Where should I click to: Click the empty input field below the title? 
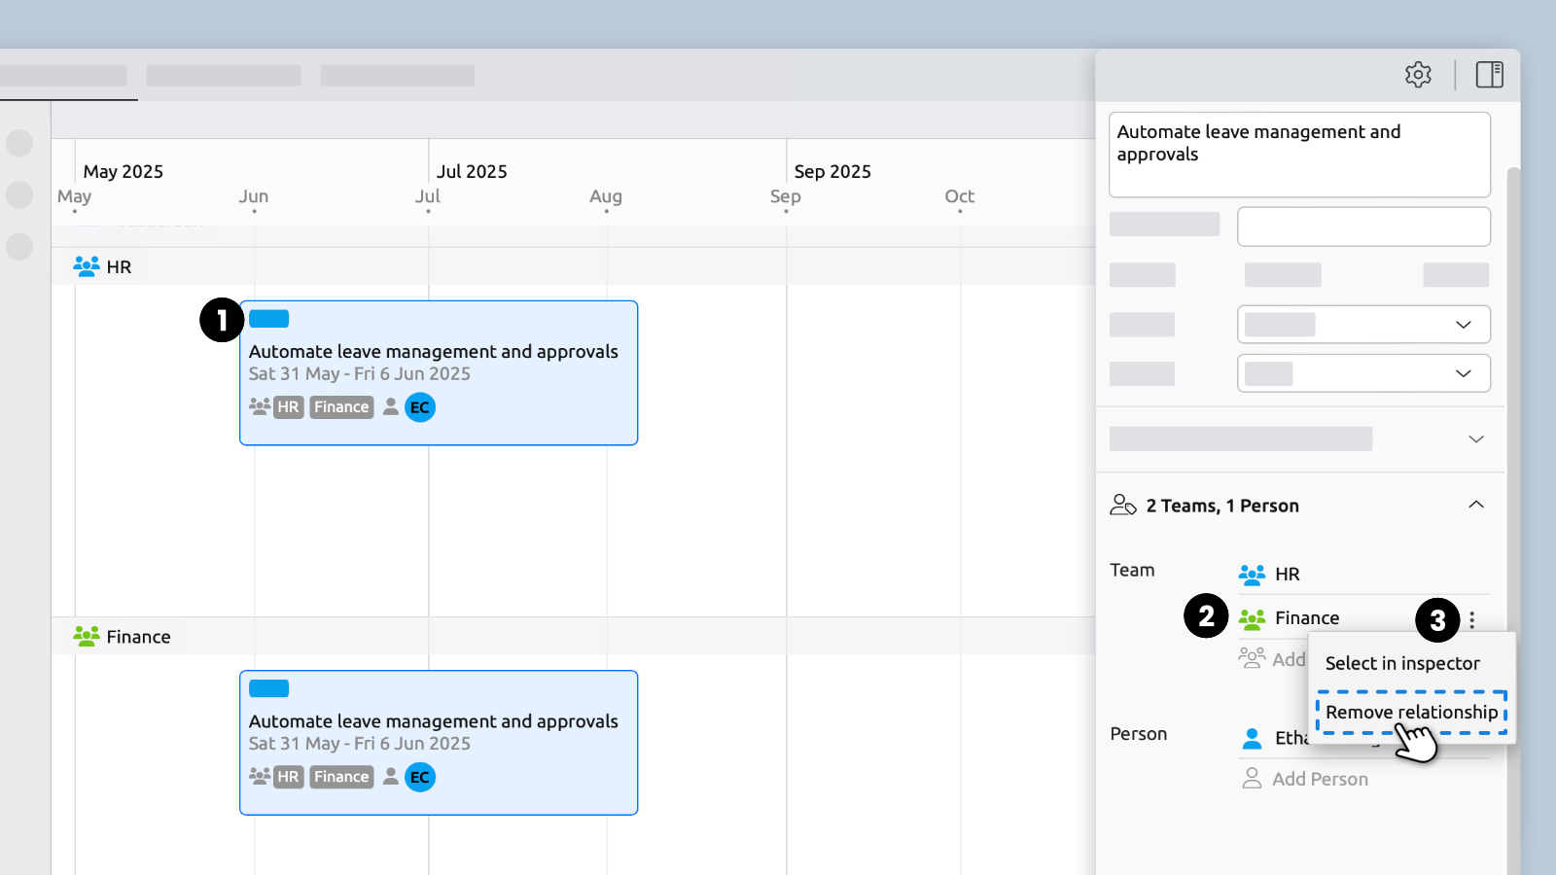(x=1363, y=227)
